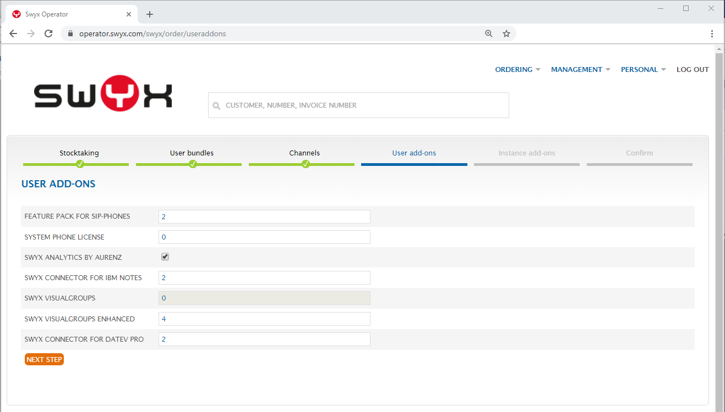Image resolution: width=725 pixels, height=412 pixels.
Task: Click the address bar URL
Action: click(152, 34)
